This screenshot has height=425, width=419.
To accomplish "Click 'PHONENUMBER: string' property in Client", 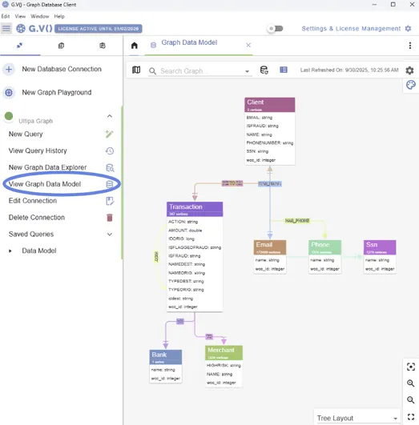I will click(270, 142).
